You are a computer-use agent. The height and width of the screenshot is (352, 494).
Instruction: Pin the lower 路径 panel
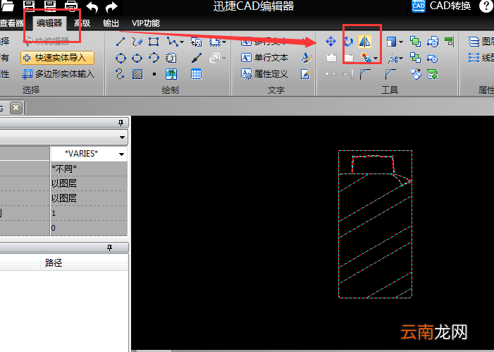pos(110,248)
